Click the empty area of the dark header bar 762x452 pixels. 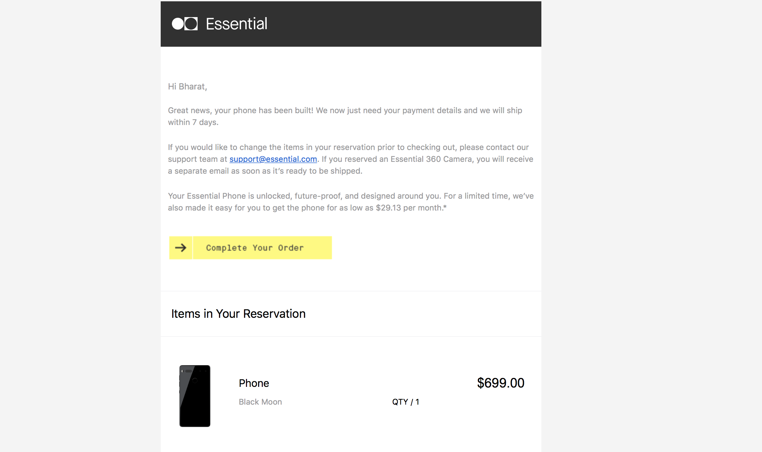point(412,24)
